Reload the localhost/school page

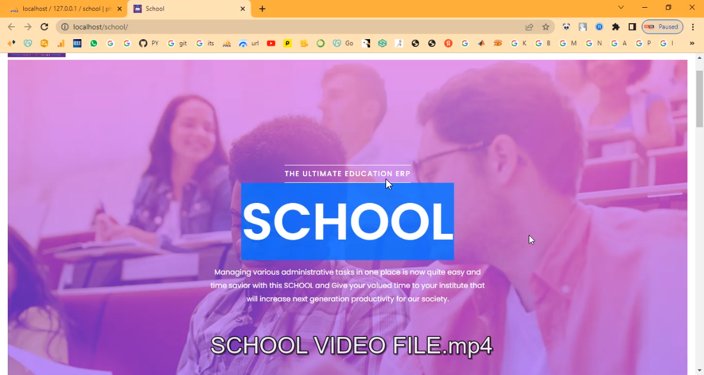(x=44, y=27)
